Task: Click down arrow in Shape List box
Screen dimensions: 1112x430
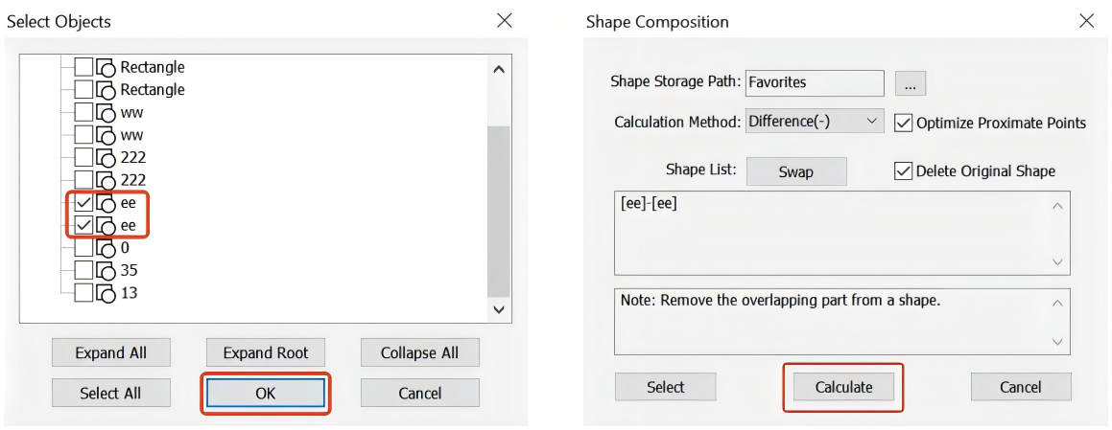Action: click(x=1058, y=262)
